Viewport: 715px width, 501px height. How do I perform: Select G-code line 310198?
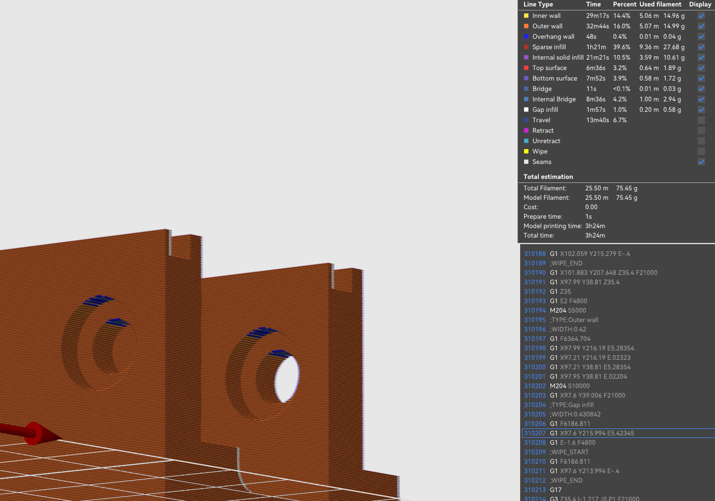pyautogui.click(x=619, y=348)
